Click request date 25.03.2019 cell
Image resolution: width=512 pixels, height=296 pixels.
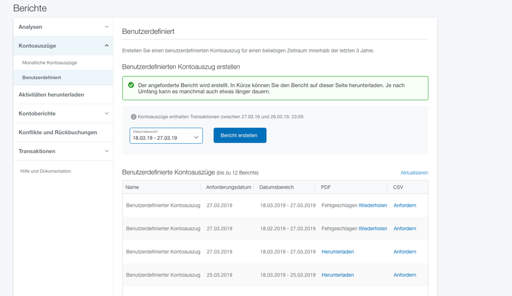click(x=219, y=275)
